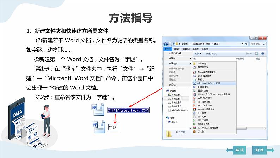The width and height of the screenshot is (280, 158).
Task: Select the highlighted 新建 Microsoft word 文档 filename
Action: coord(128,110)
